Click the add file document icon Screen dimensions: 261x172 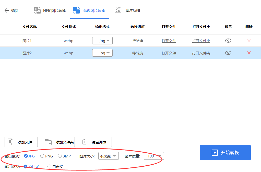tap(10, 142)
